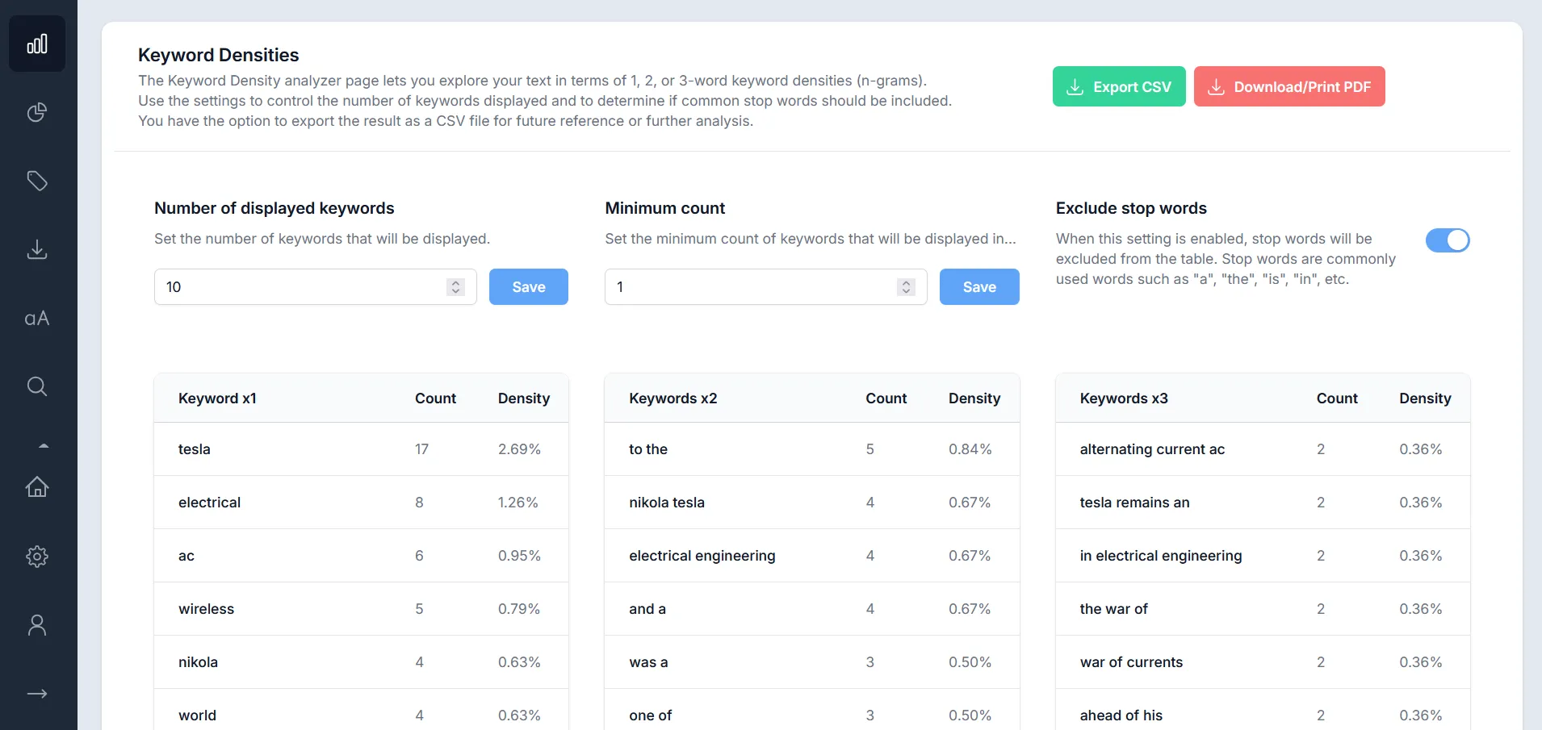
Task: Expand sidebar using the arrow icon
Action: coord(37,694)
